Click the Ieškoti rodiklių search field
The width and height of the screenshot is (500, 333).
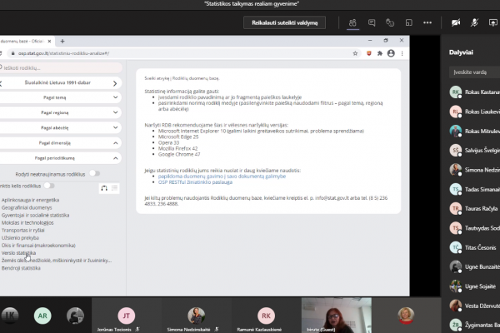[x=61, y=68]
